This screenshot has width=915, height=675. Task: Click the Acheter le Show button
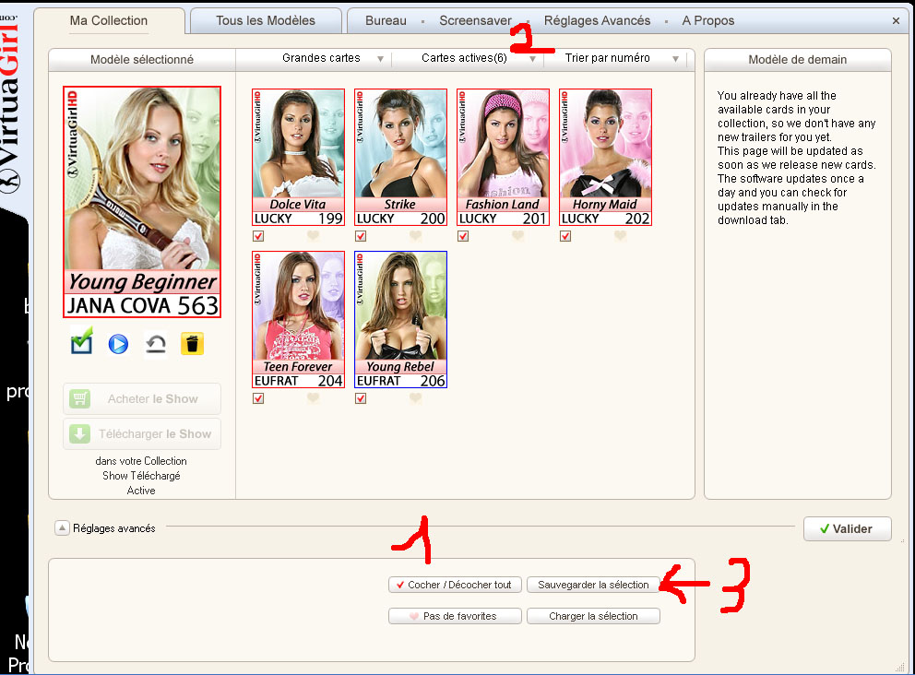click(x=142, y=399)
